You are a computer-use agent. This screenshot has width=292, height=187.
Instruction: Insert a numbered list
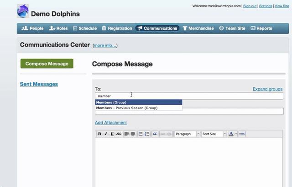click(x=147, y=134)
